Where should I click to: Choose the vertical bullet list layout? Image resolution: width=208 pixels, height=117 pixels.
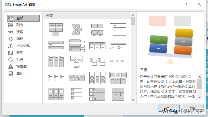[x=56, y=46]
